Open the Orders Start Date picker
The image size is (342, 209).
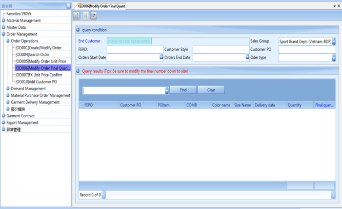pos(161,58)
